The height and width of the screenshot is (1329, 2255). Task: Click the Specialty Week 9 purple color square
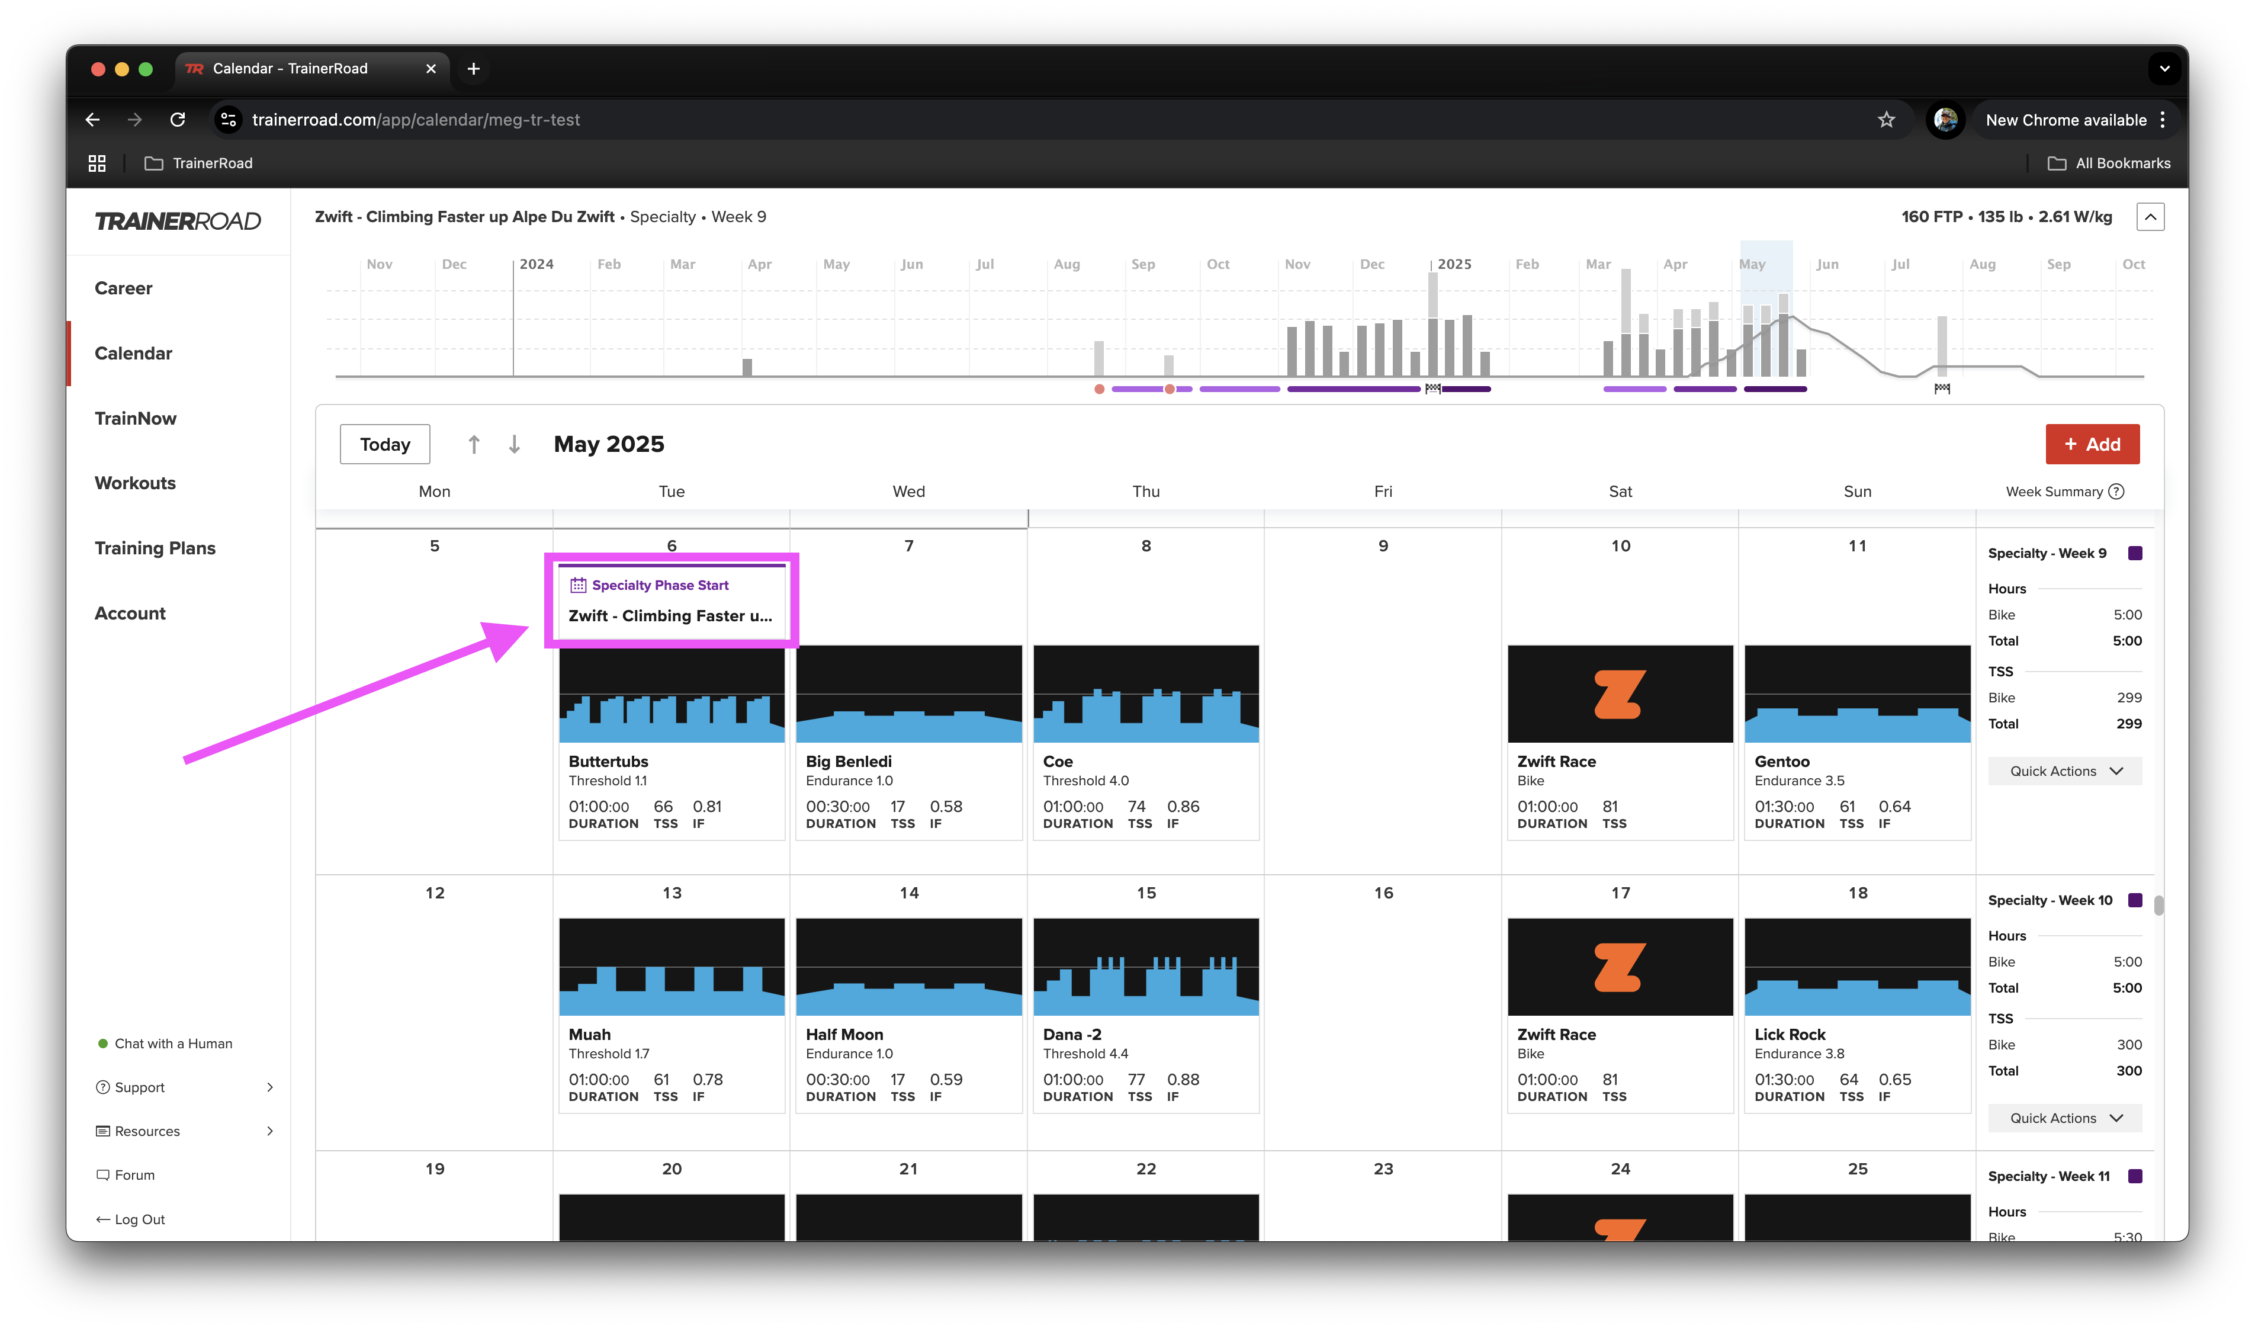point(2134,553)
